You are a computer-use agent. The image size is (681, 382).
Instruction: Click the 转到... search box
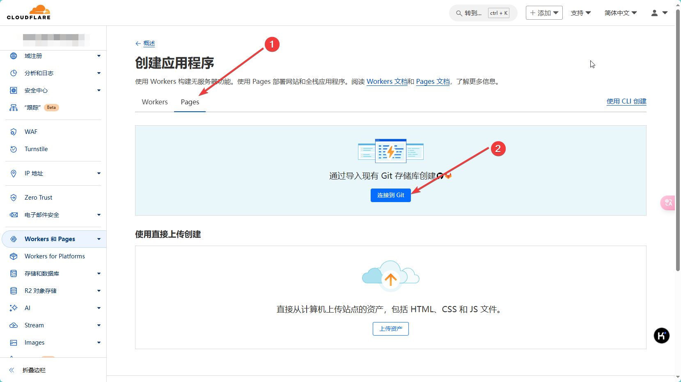point(483,13)
